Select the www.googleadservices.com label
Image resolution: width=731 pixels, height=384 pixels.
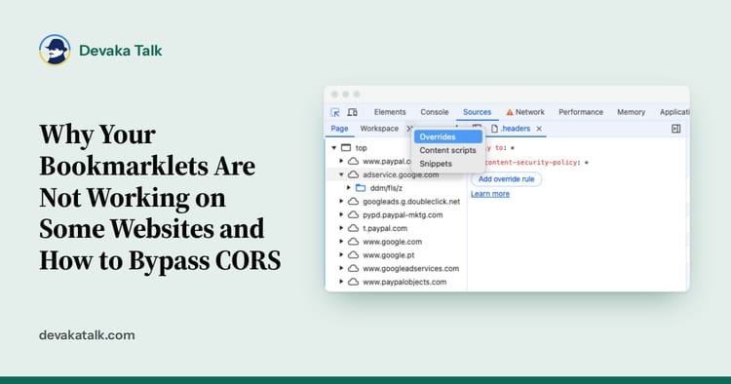point(410,269)
